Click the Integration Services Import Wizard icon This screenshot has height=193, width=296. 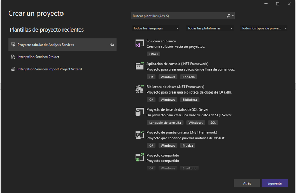13,69
